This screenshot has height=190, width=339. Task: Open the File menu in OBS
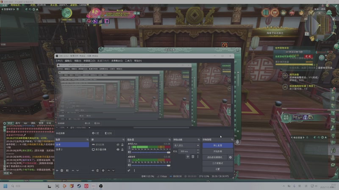pos(59,61)
